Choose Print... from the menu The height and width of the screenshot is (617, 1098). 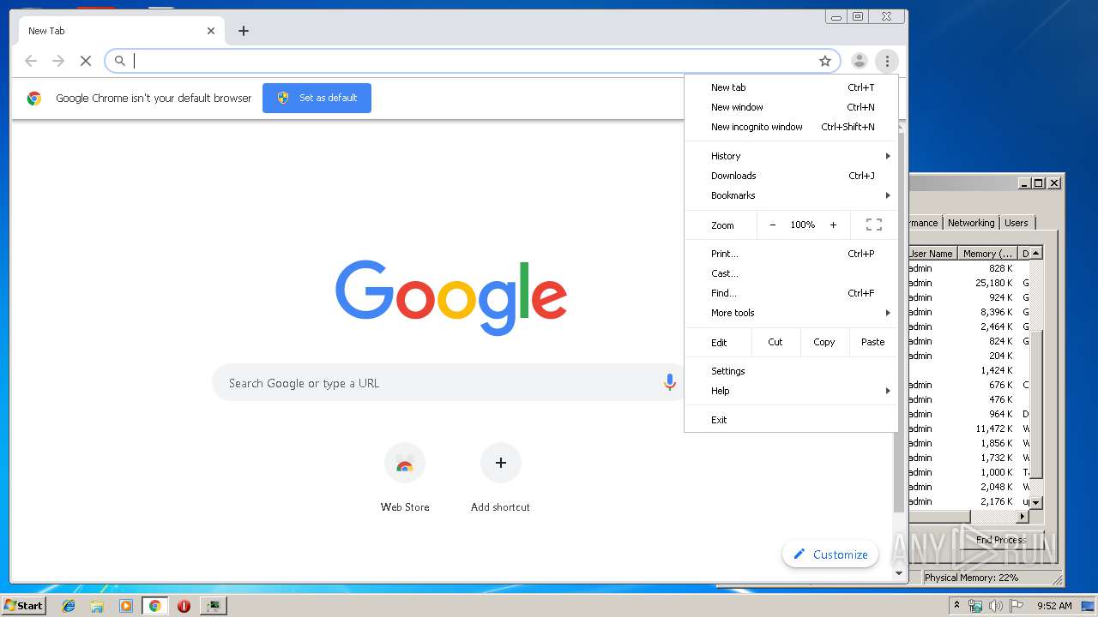click(x=791, y=254)
